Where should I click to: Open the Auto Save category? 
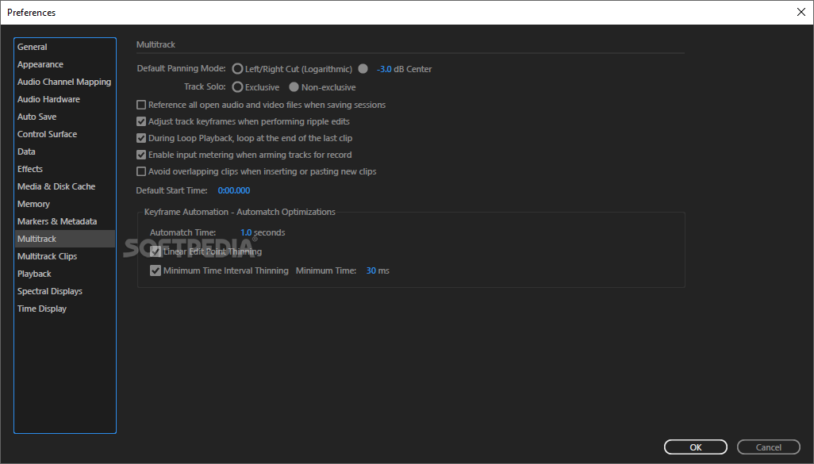65,117
